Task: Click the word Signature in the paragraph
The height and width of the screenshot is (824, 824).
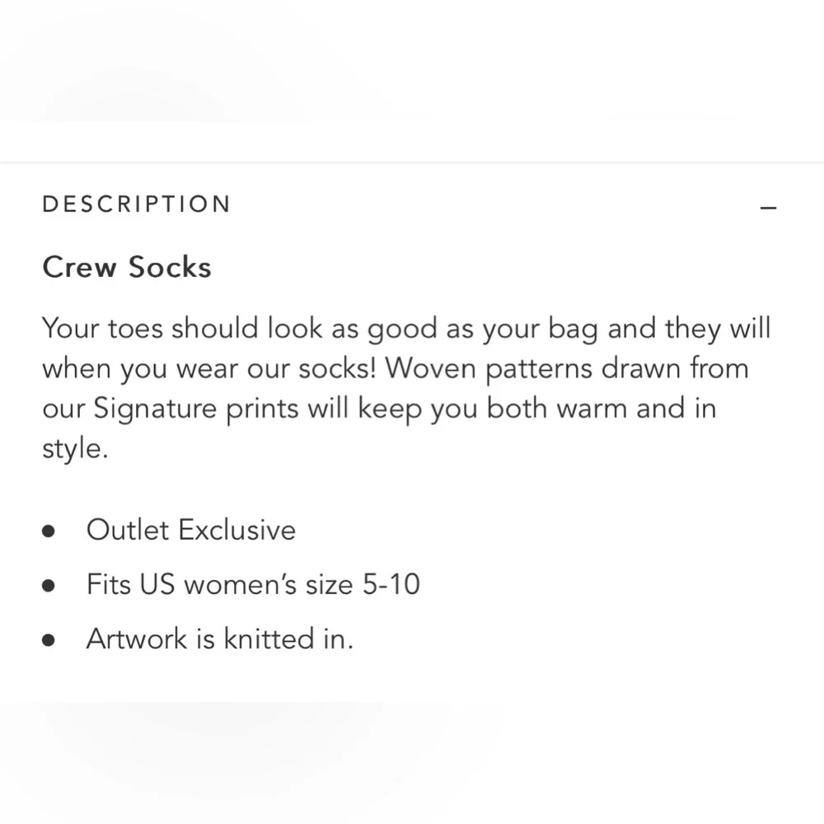Action: click(155, 410)
